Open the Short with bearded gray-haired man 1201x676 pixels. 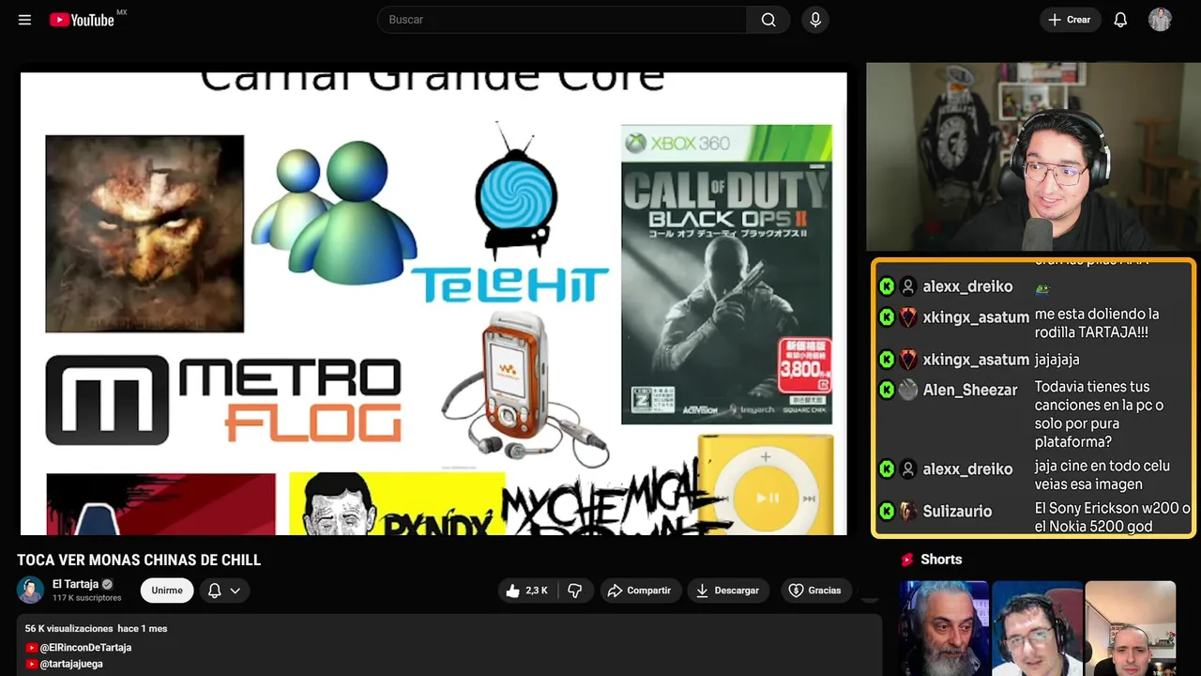[x=944, y=628]
